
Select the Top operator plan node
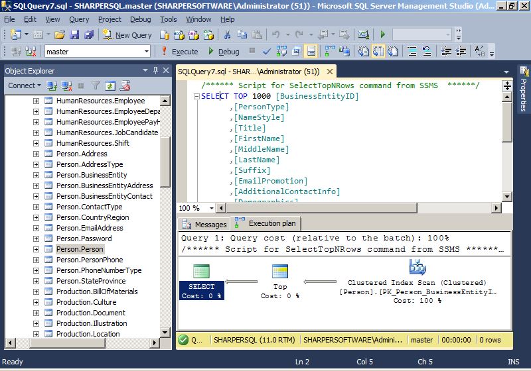click(x=280, y=282)
